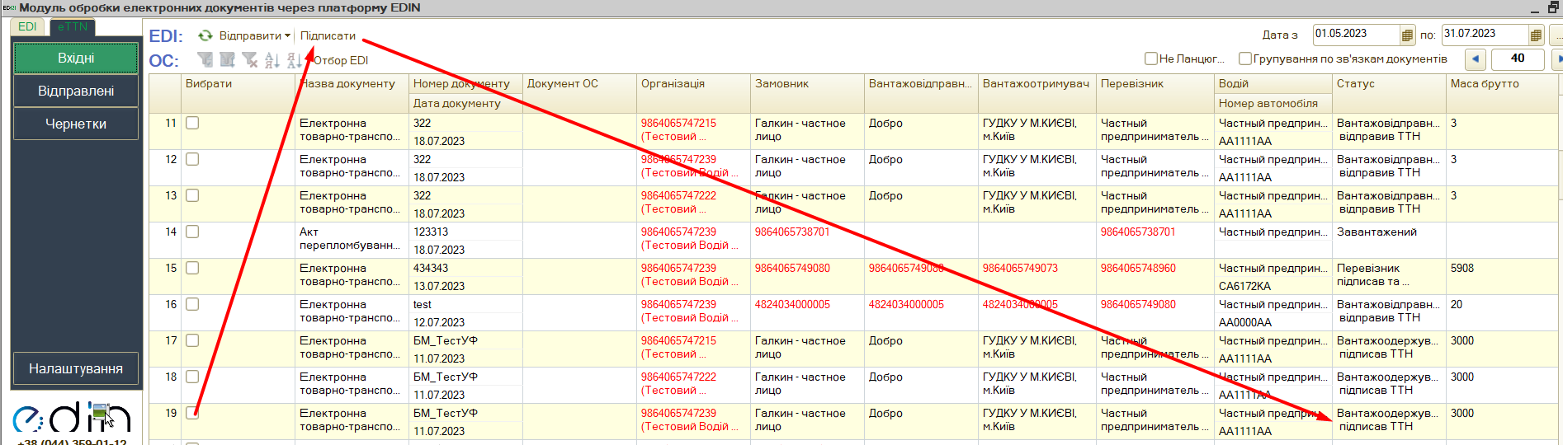Open calendar for the 'Дата з' field
This screenshot has height=445, width=1563.
click(x=1407, y=35)
